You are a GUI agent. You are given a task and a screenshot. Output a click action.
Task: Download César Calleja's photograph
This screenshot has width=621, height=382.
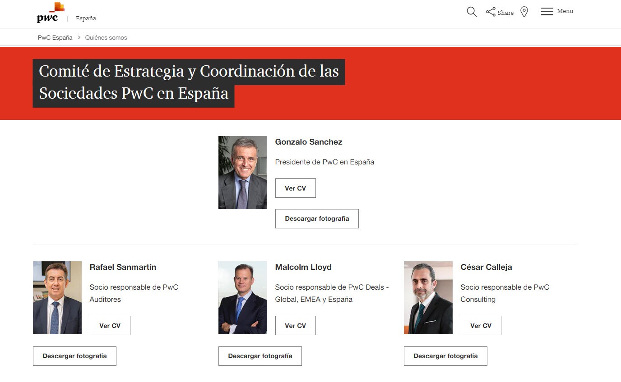click(x=445, y=356)
